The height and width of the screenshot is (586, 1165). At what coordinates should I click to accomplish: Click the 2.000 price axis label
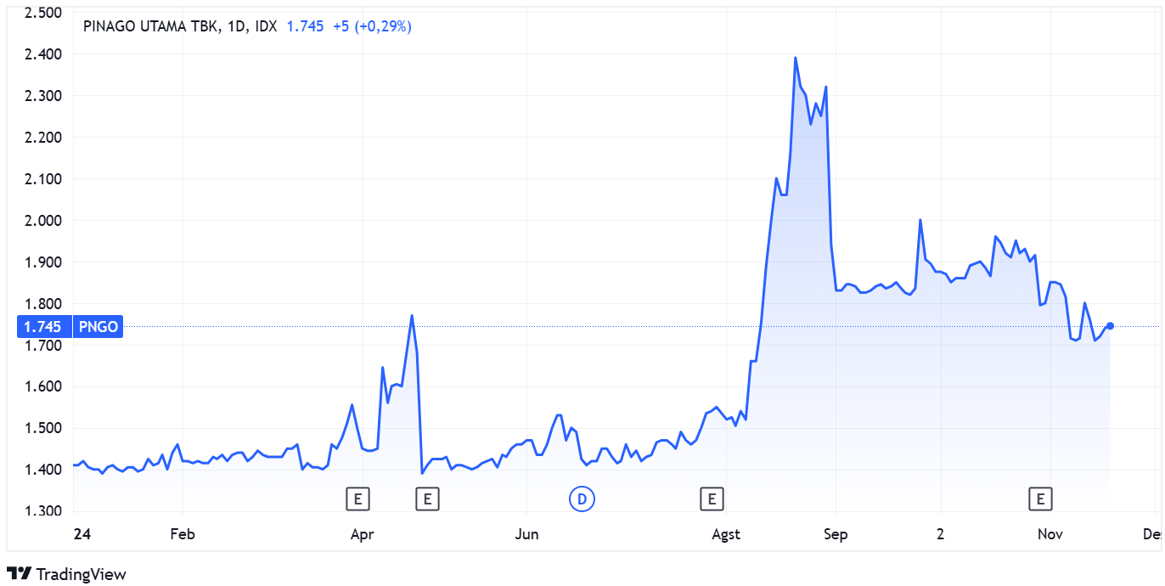click(44, 221)
